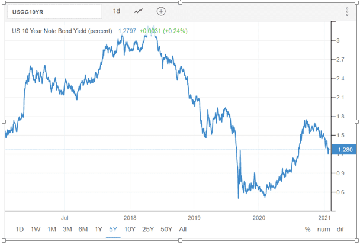
Task: Toggle percent (%) scale mode
Action: tap(307, 229)
